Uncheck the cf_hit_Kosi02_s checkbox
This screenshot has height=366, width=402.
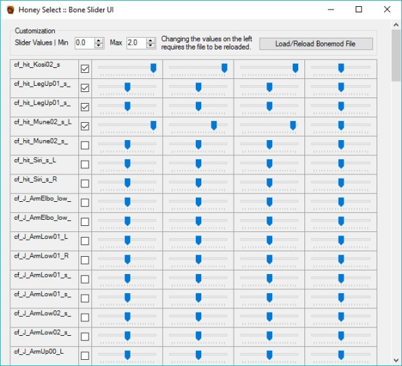(x=85, y=69)
